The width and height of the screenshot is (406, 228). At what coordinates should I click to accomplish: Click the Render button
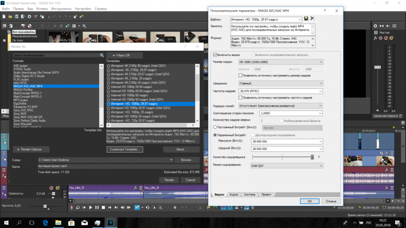click(x=169, y=180)
